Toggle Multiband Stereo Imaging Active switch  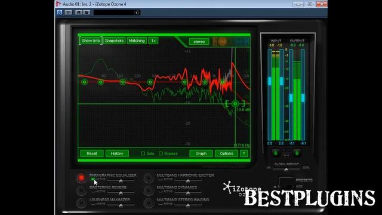click(160, 204)
